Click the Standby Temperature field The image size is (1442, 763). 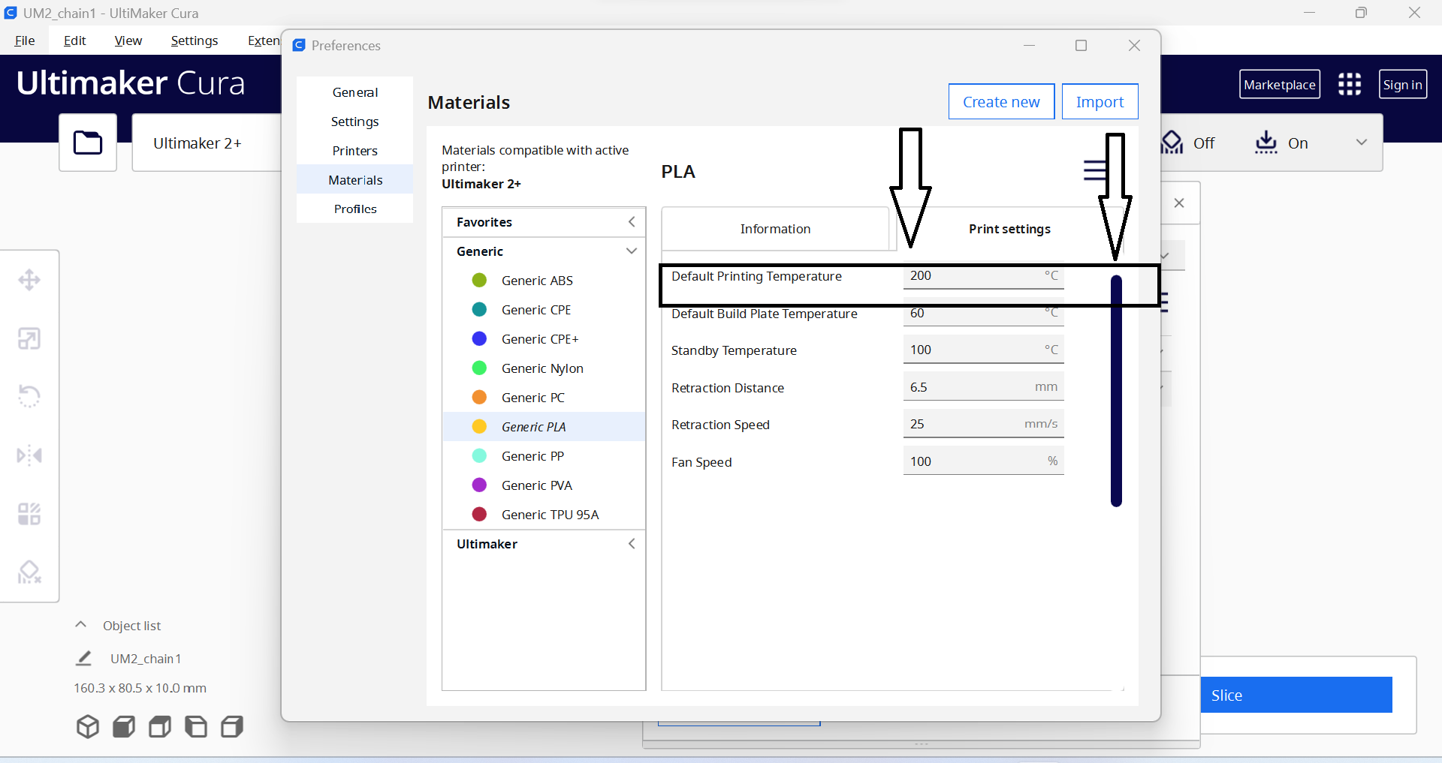coord(983,350)
